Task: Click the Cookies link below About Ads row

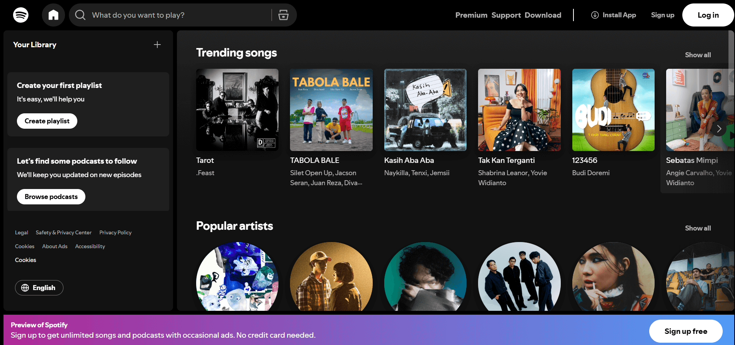Action: point(25,260)
